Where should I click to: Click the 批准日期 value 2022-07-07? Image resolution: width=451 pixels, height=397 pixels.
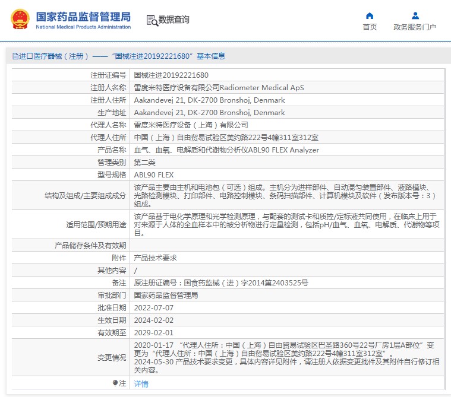click(x=154, y=307)
